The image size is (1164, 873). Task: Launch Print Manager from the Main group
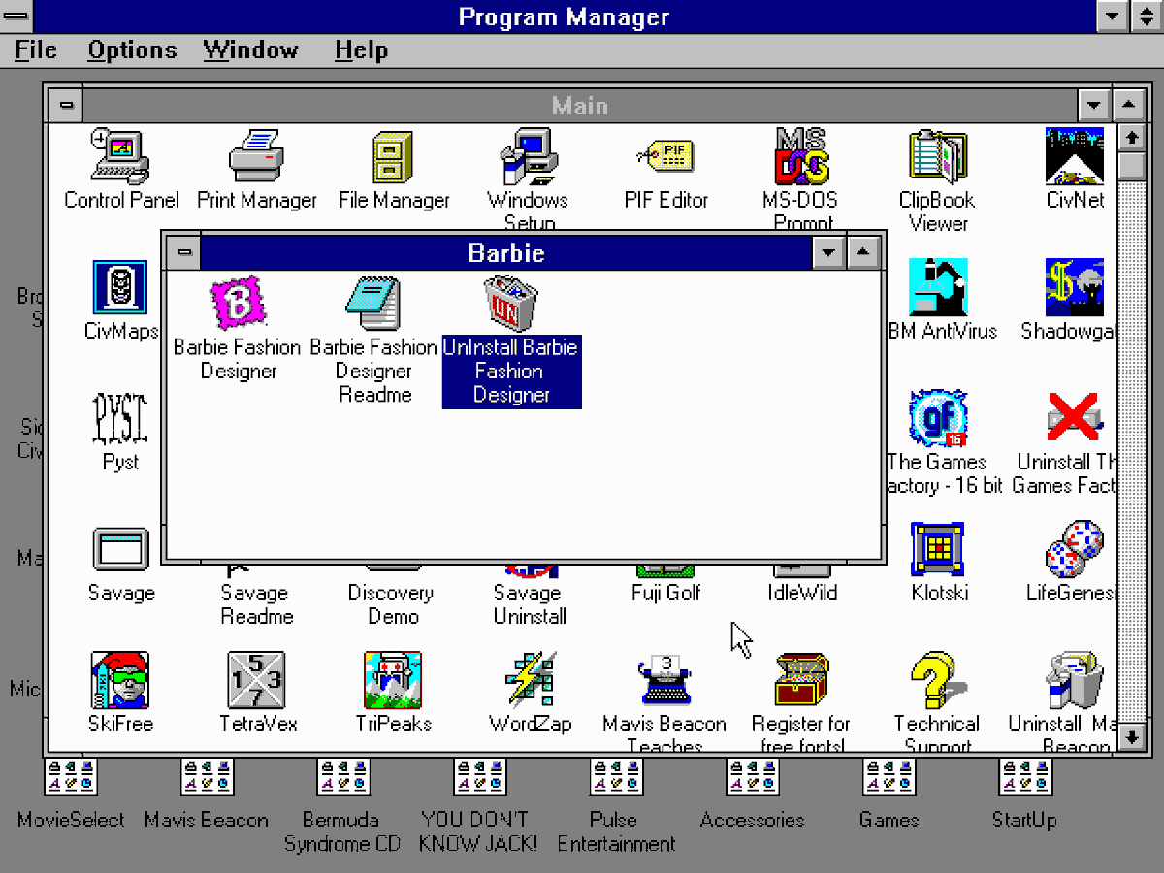pyautogui.click(x=257, y=156)
